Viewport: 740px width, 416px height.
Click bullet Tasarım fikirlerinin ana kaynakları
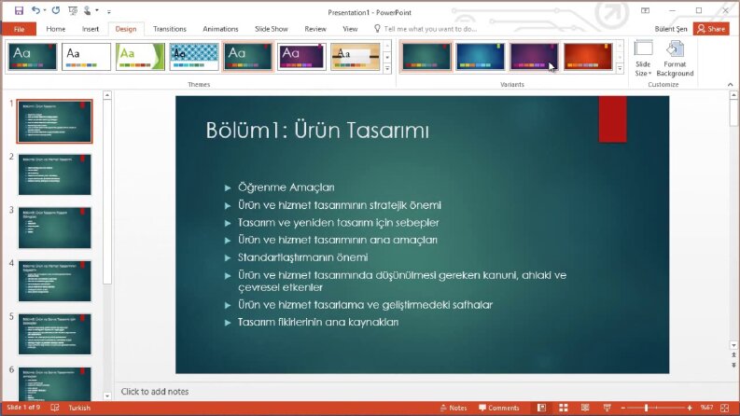pyautogui.click(x=318, y=322)
